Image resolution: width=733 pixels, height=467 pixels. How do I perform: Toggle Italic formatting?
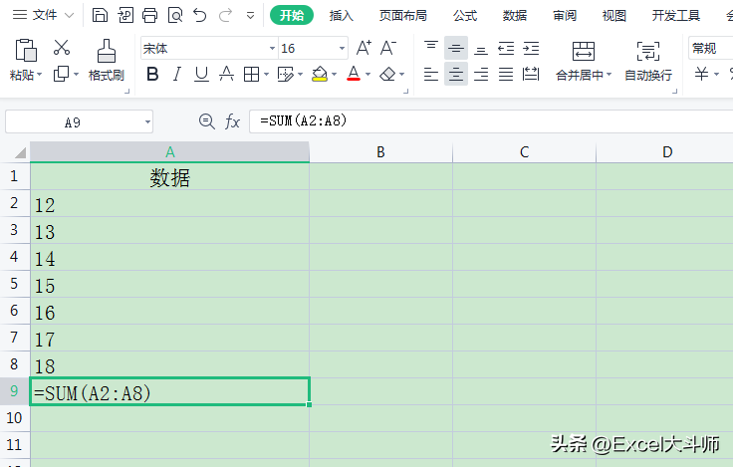(x=176, y=74)
